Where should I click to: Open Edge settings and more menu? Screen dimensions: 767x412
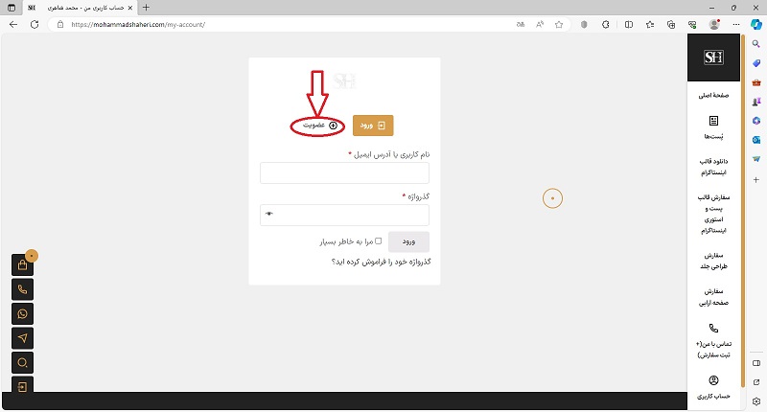click(x=734, y=24)
